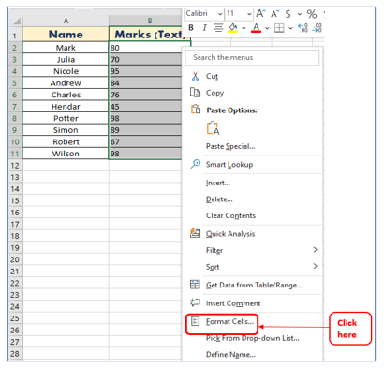The image size is (384, 368).
Task: Increase font size with large A icon
Action: (260, 13)
